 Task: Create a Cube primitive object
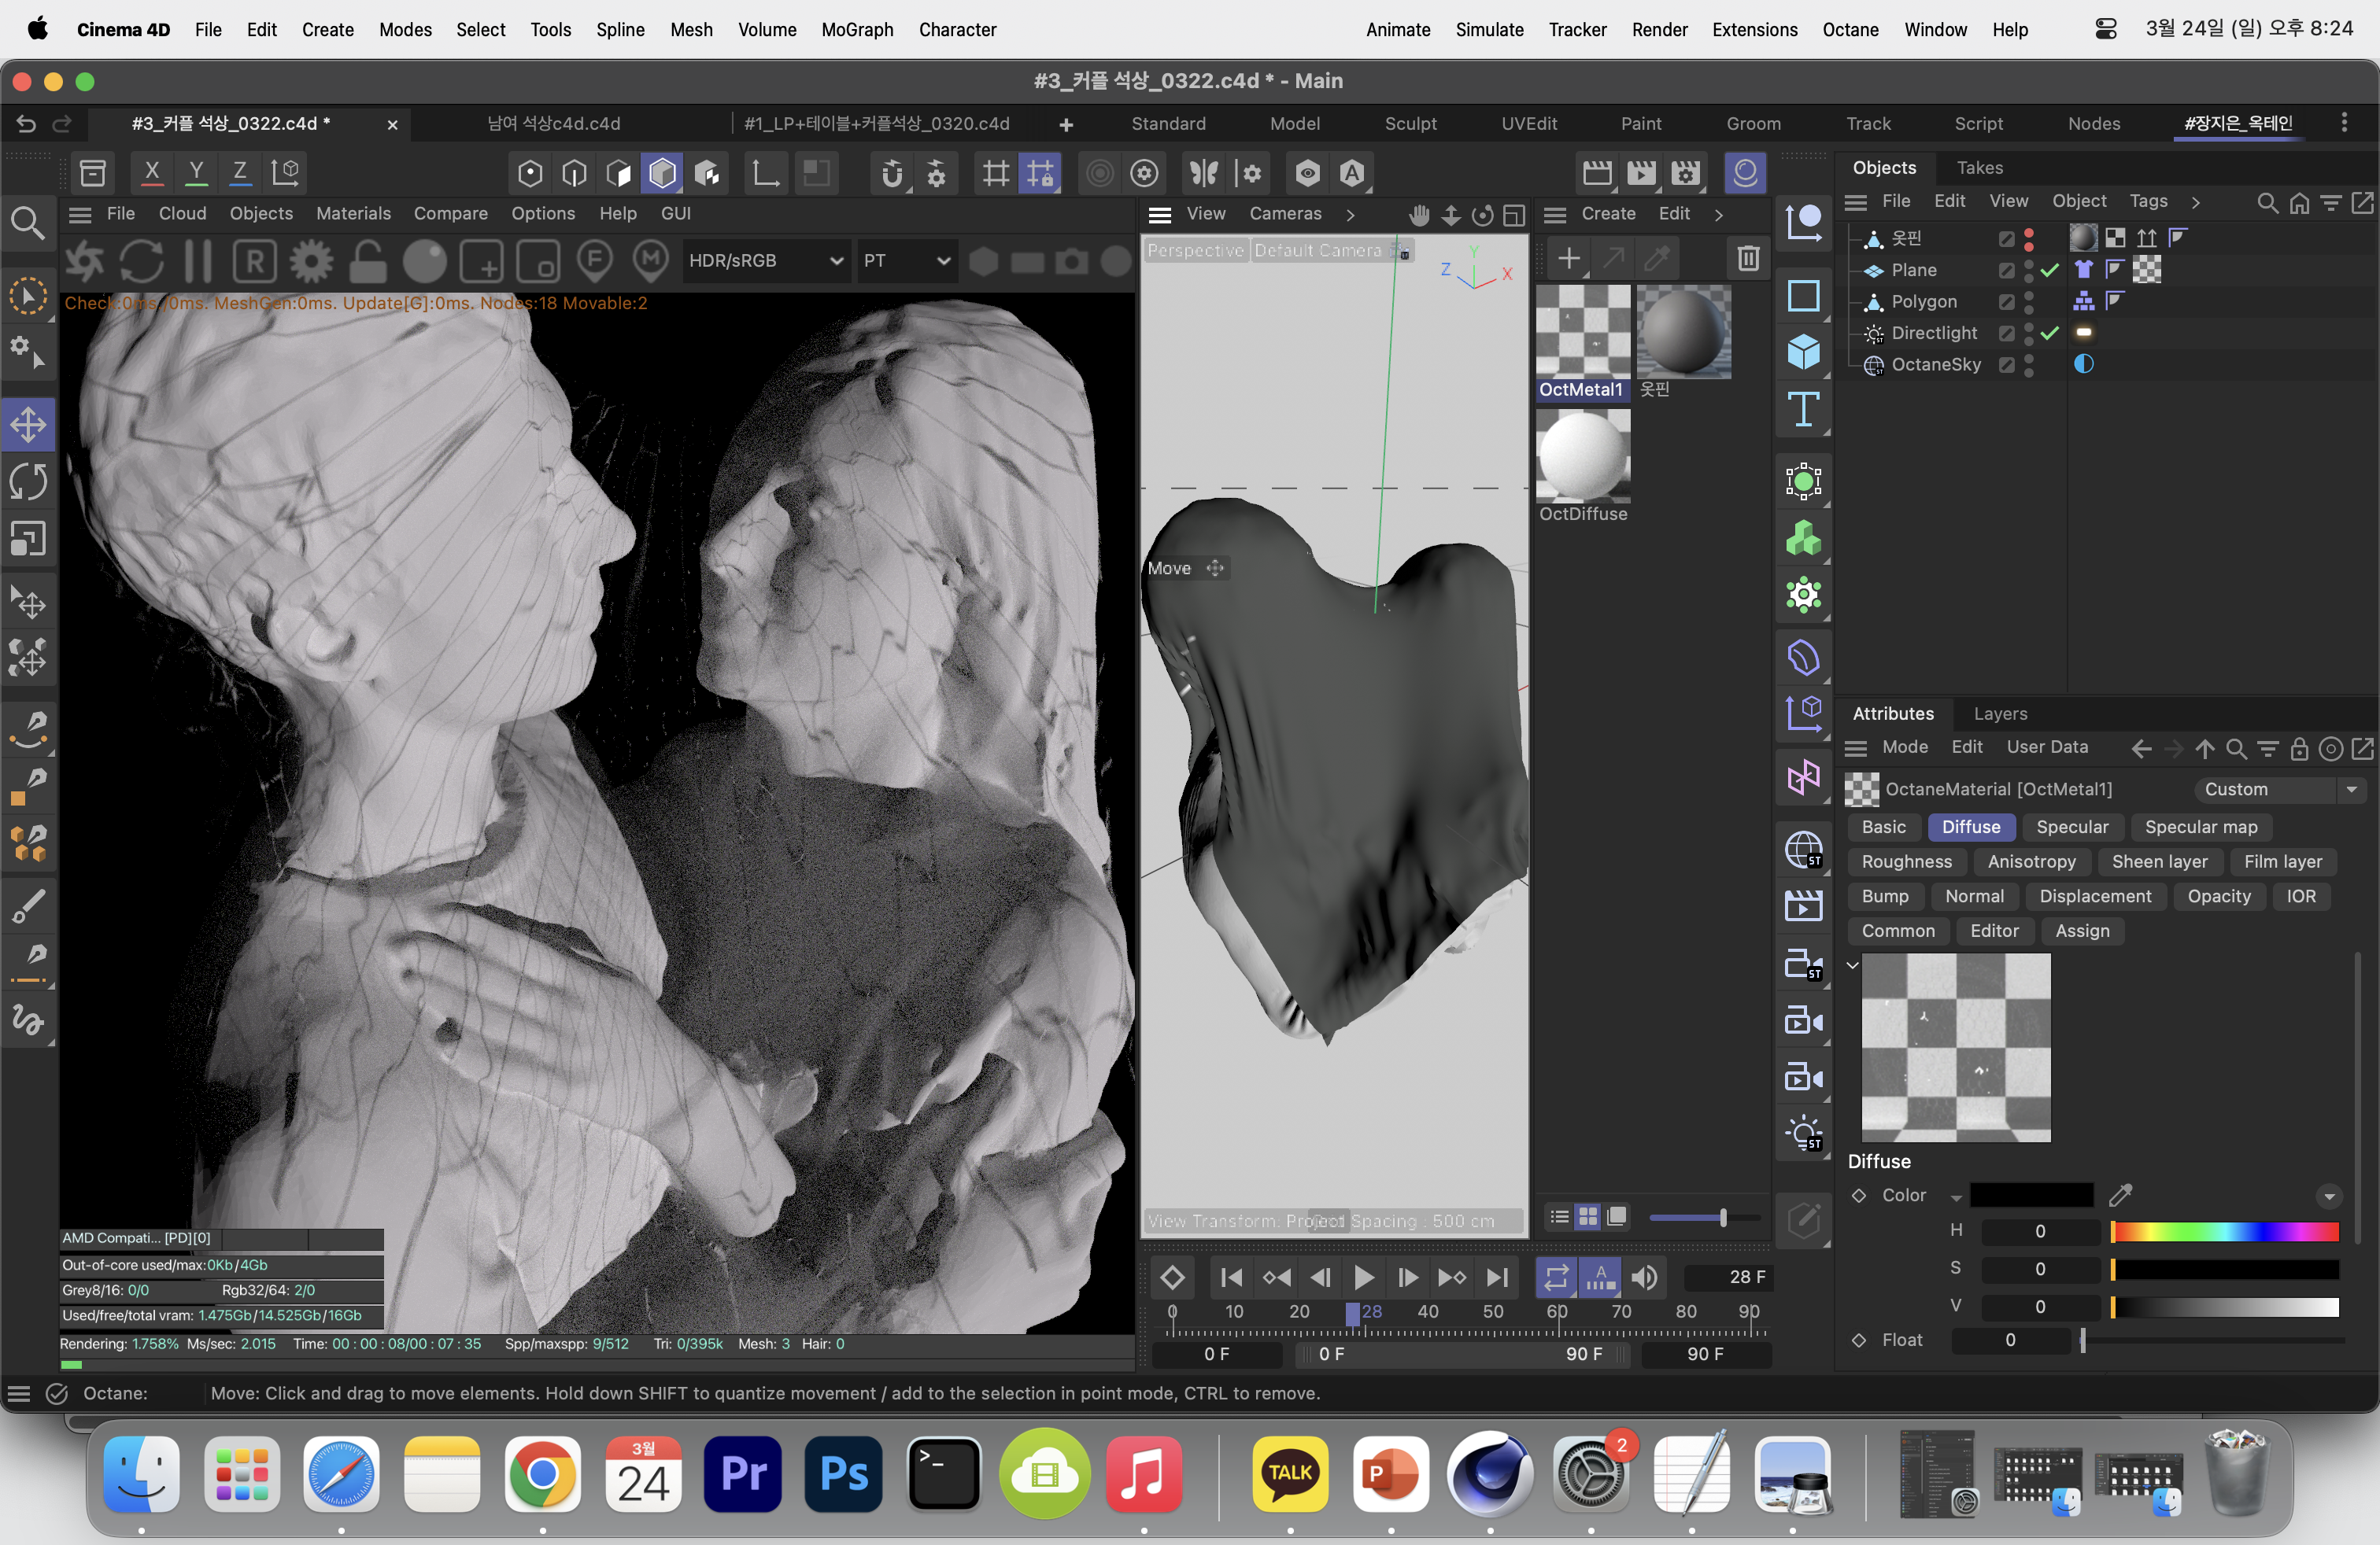pos(1803,352)
